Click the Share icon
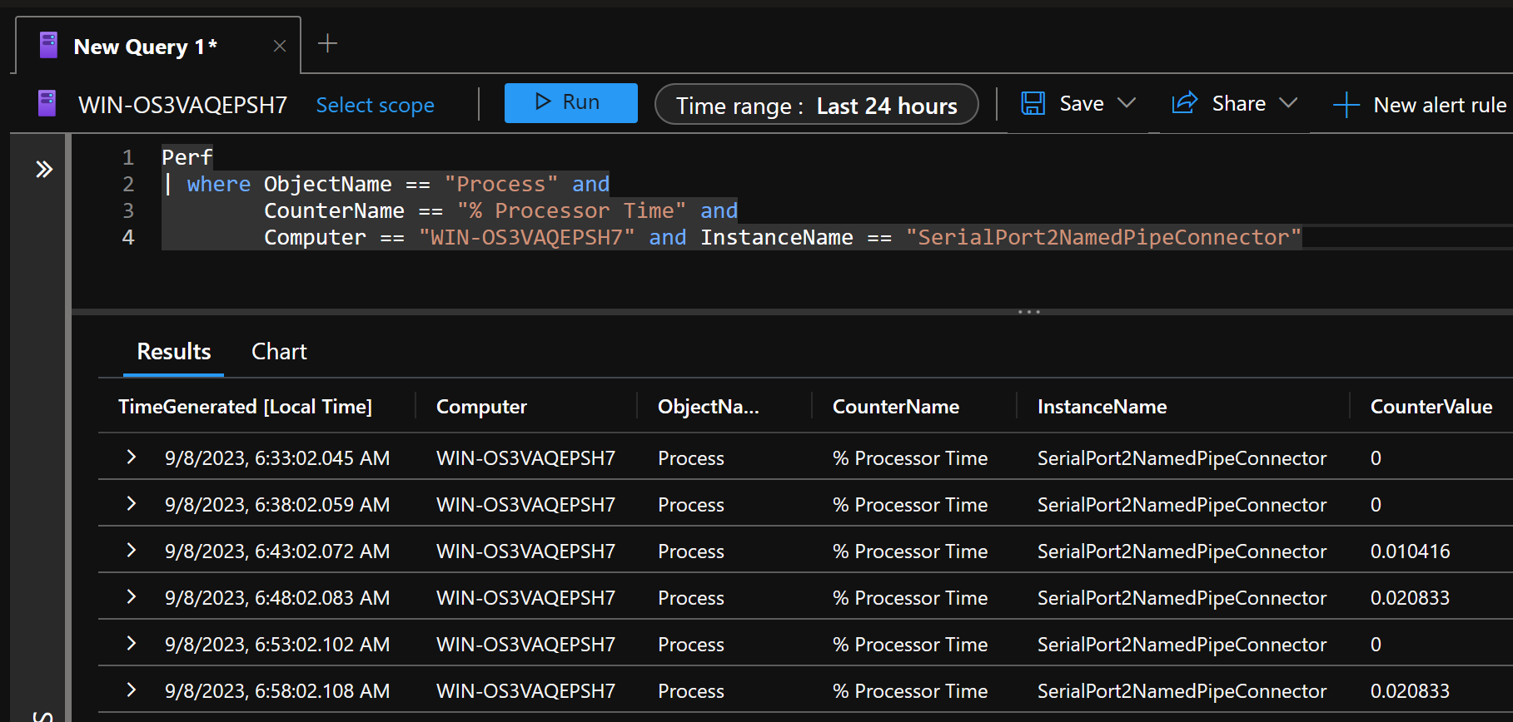Image resolution: width=1513 pixels, height=722 pixels. (x=1184, y=102)
